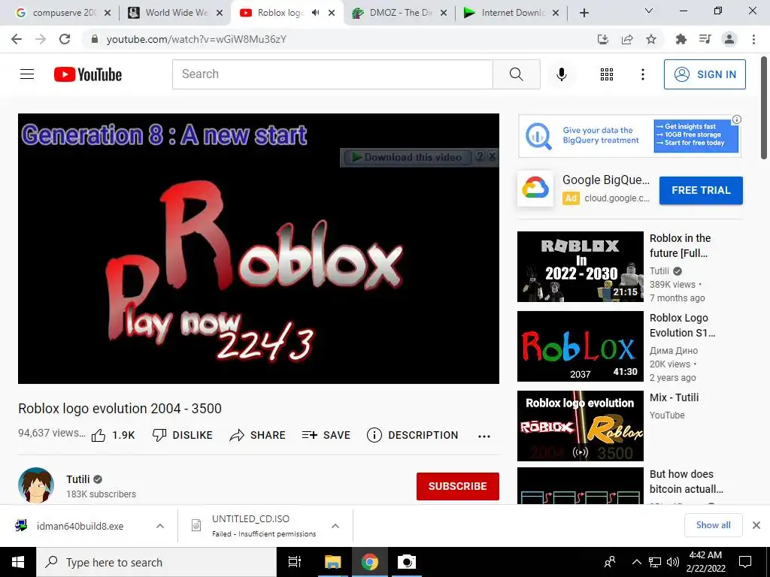Open IDM download panel help question mark
The height and width of the screenshot is (577, 770).
(480, 156)
